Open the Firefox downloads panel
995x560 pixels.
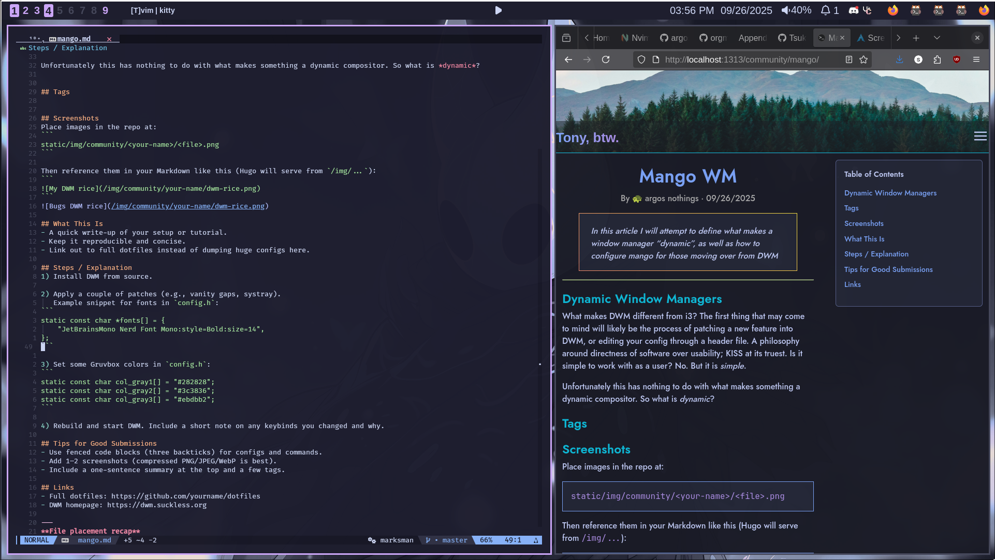point(899,59)
